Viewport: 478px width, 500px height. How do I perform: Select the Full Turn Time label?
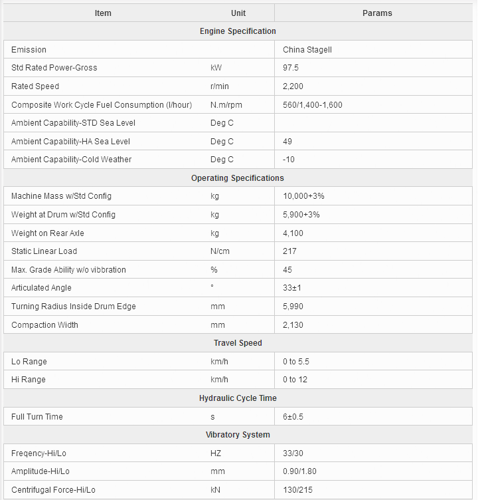coord(37,417)
